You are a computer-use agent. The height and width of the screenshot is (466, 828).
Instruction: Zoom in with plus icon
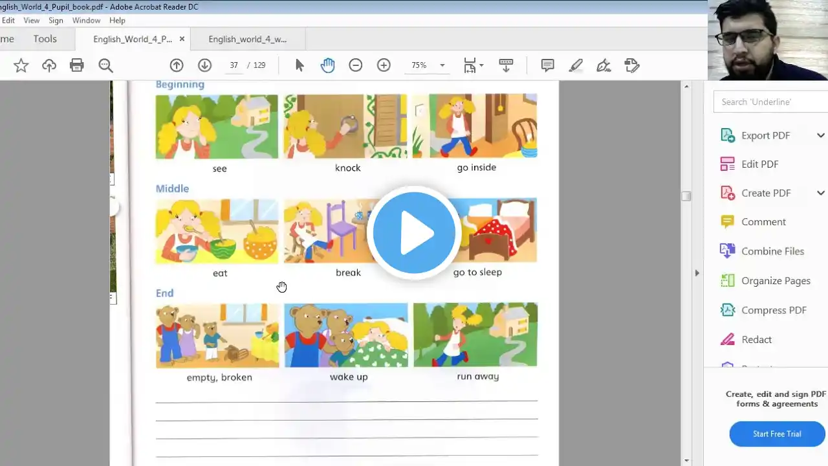click(384, 65)
